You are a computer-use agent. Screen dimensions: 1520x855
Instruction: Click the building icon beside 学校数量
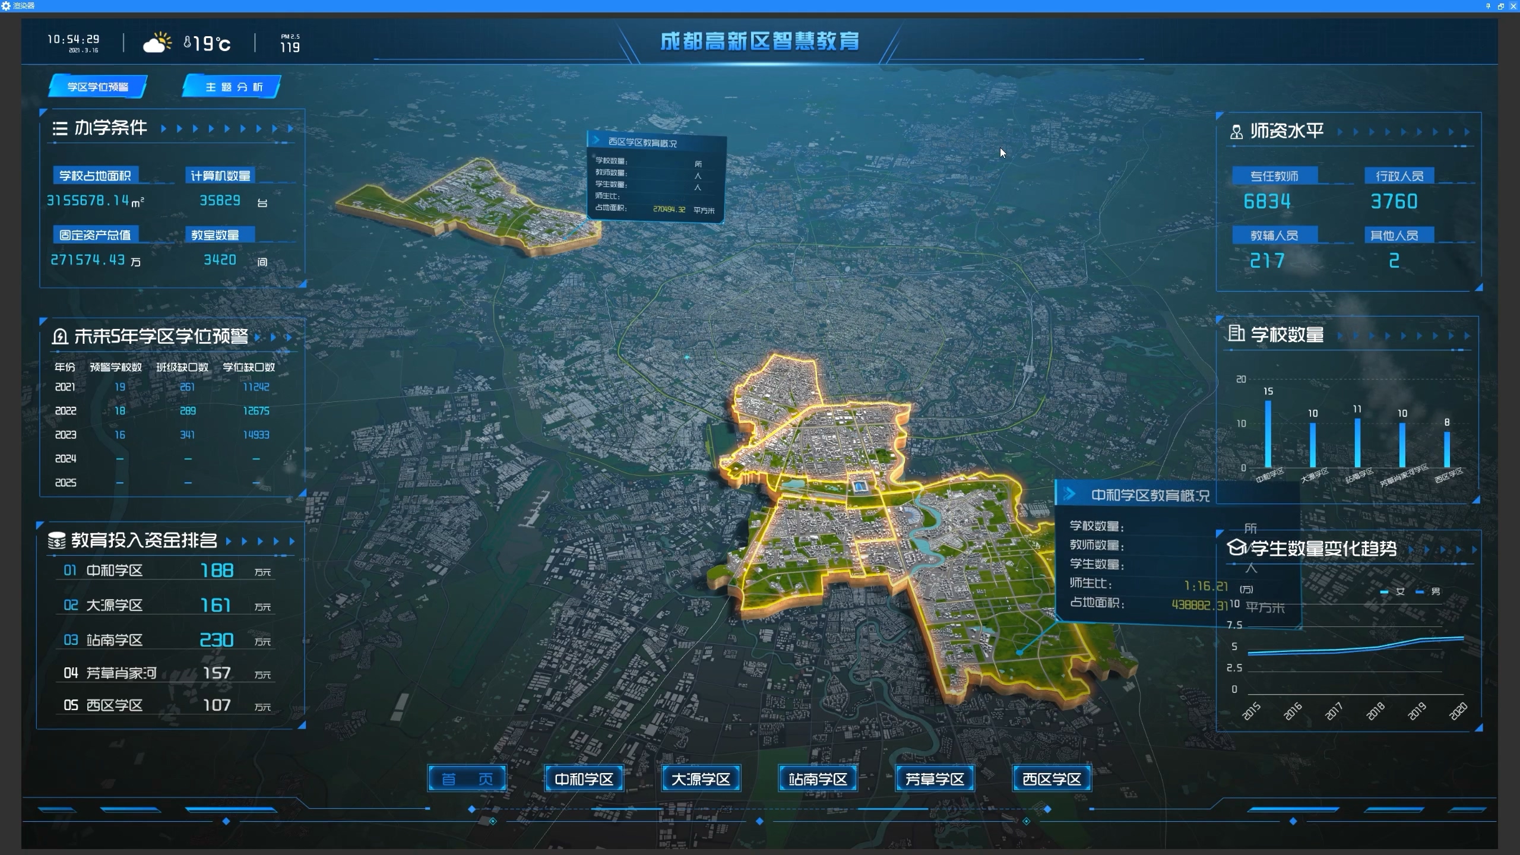1236,334
